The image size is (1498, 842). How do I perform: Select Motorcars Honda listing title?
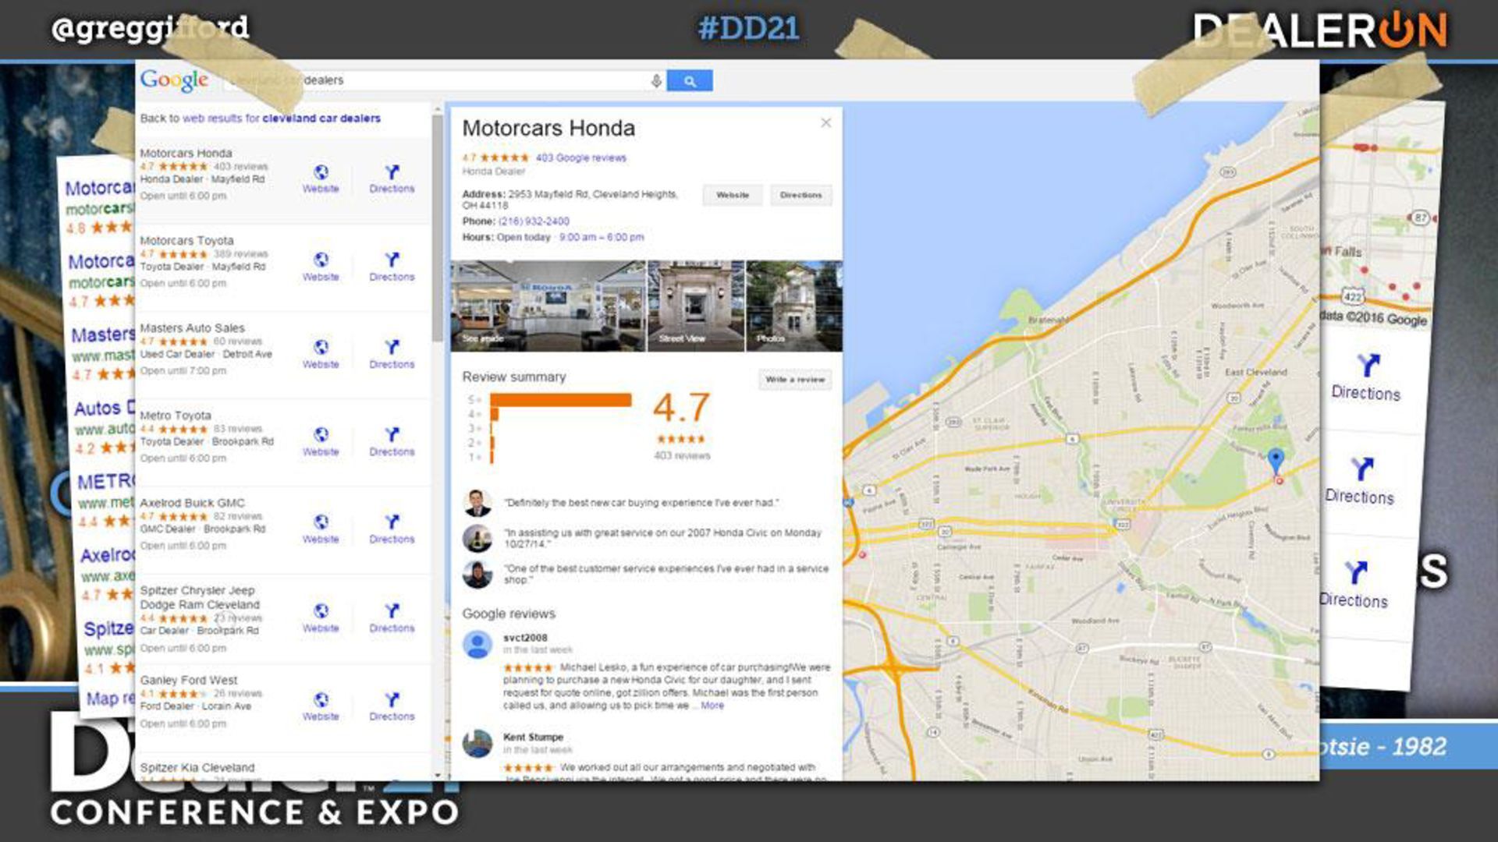(x=186, y=153)
